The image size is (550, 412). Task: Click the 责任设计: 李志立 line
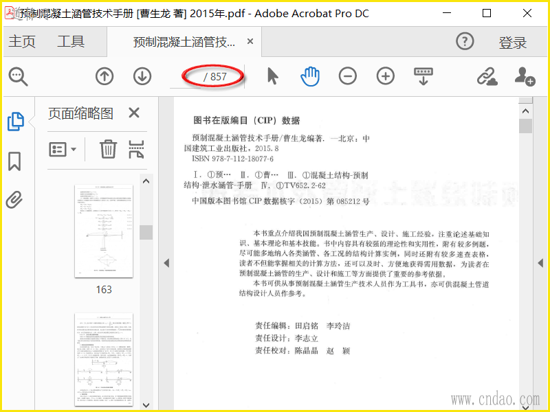click(287, 339)
